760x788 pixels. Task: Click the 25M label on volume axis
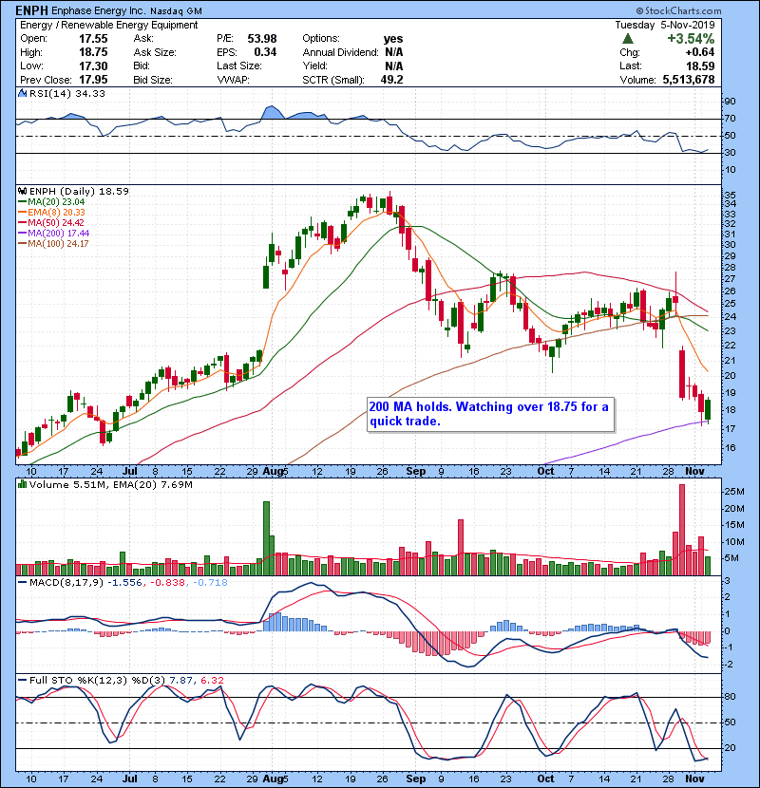733,492
